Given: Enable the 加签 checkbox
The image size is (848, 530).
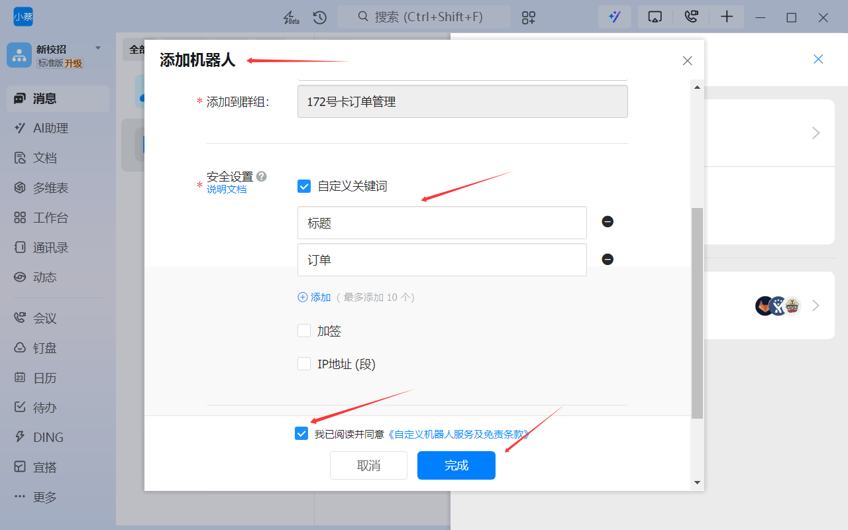Looking at the screenshot, I should pyautogui.click(x=304, y=331).
